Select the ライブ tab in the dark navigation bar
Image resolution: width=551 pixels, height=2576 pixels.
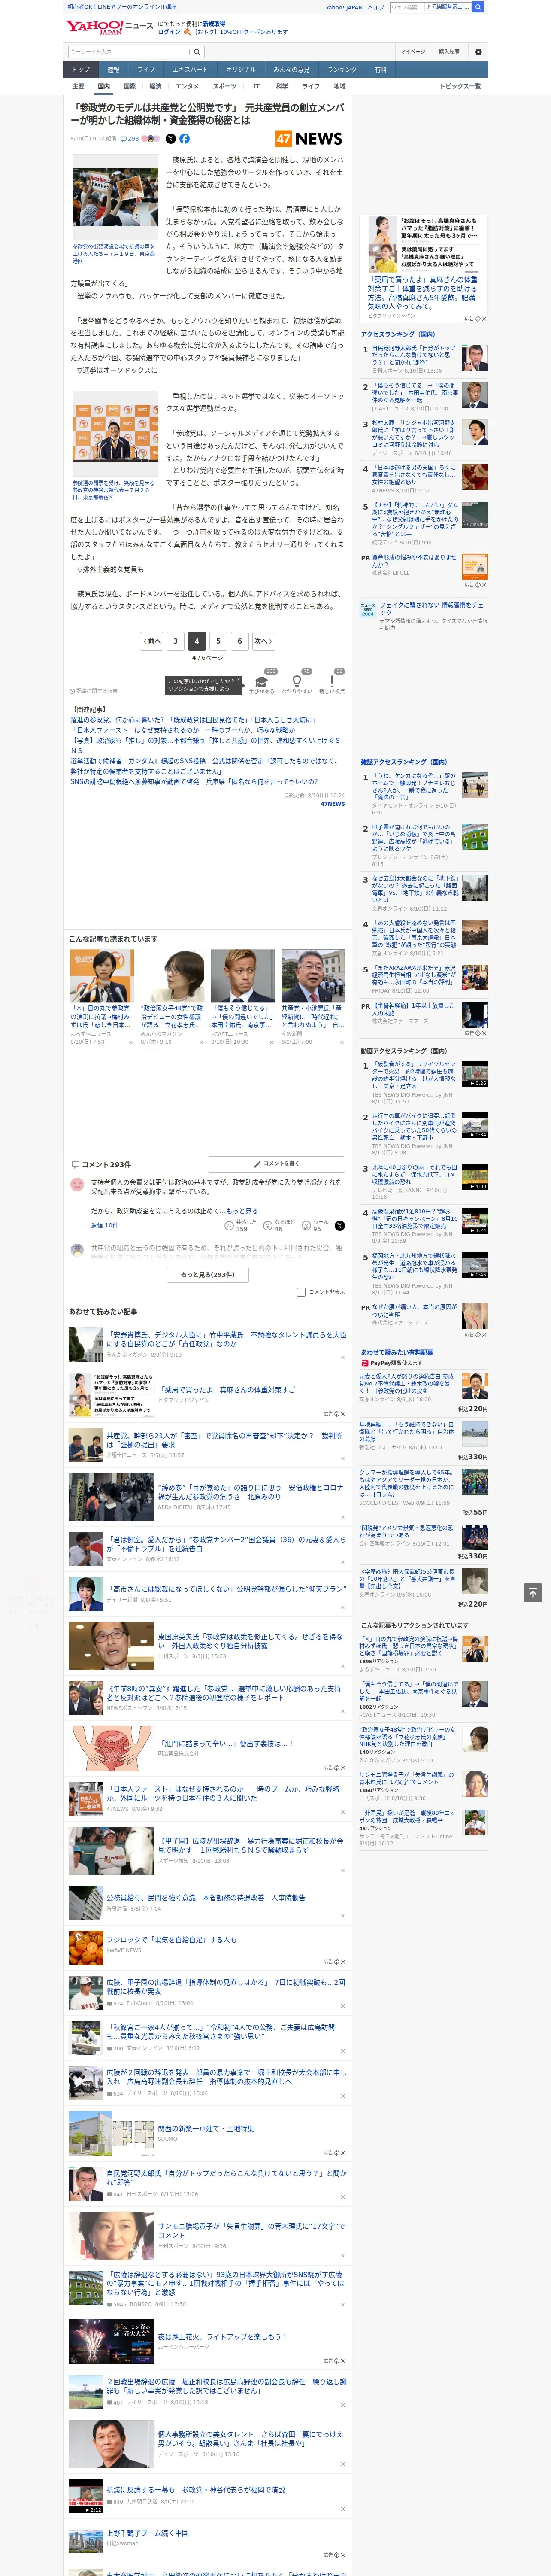click(x=146, y=70)
